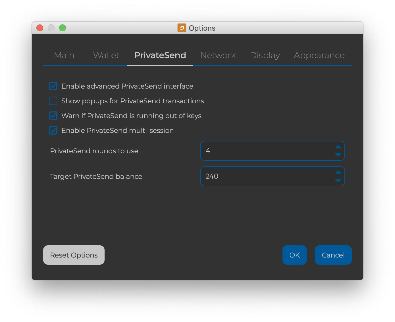Click the Dash icon in the title bar

coord(182,28)
